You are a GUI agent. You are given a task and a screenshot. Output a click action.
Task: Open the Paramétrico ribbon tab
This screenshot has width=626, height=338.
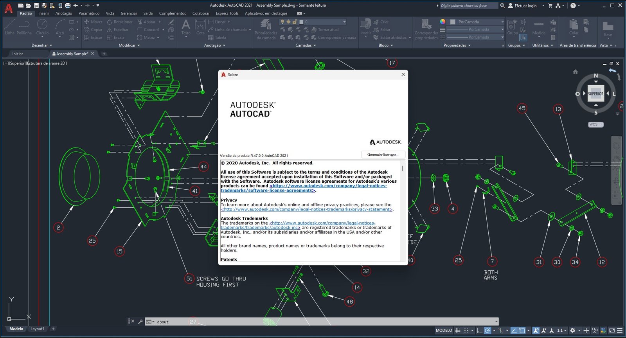[89, 13]
